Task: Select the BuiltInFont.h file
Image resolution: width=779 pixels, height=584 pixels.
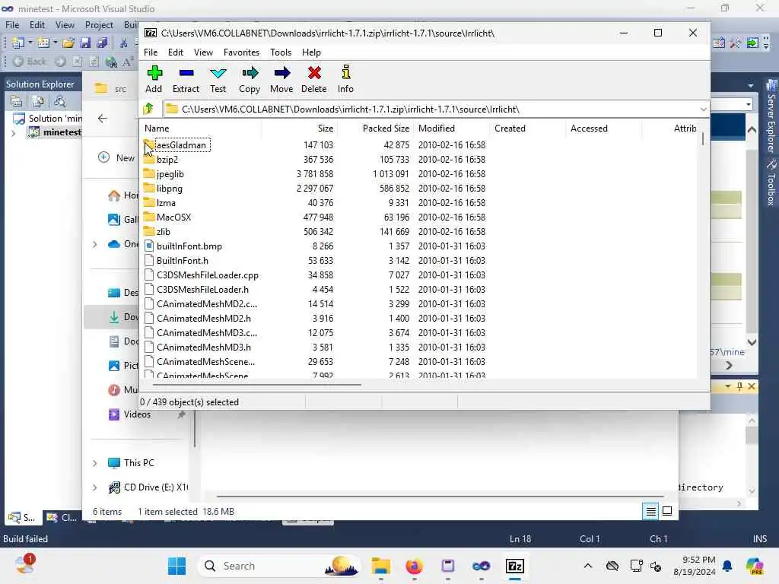Action: click(x=183, y=260)
